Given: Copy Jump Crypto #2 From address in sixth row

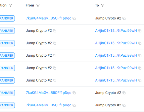Looking at the screenshot, I should tap(55, 80).
